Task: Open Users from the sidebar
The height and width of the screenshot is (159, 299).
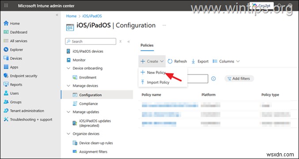Action: [x=14, y=93]
